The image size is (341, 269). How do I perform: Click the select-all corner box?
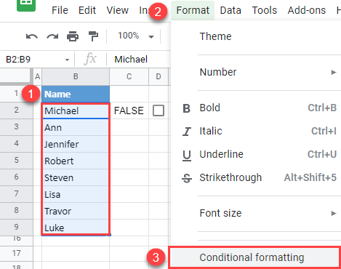[15, 76]
